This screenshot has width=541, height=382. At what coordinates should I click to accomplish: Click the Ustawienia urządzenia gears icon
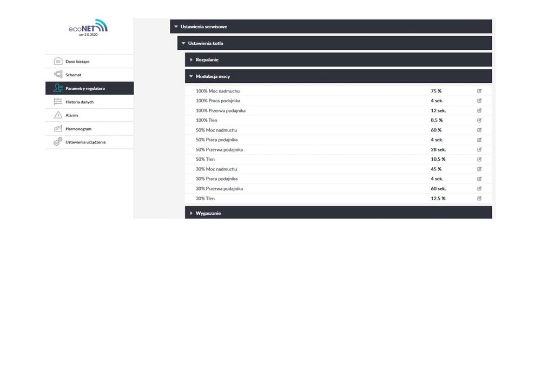tap(58, 142)
